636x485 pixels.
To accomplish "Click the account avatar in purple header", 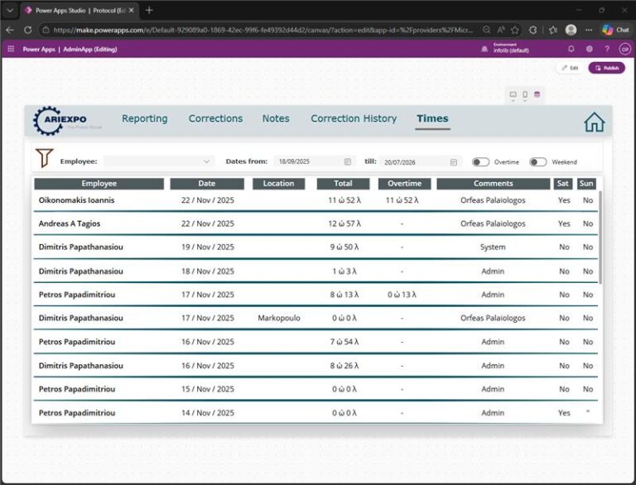I will point(624,49).
